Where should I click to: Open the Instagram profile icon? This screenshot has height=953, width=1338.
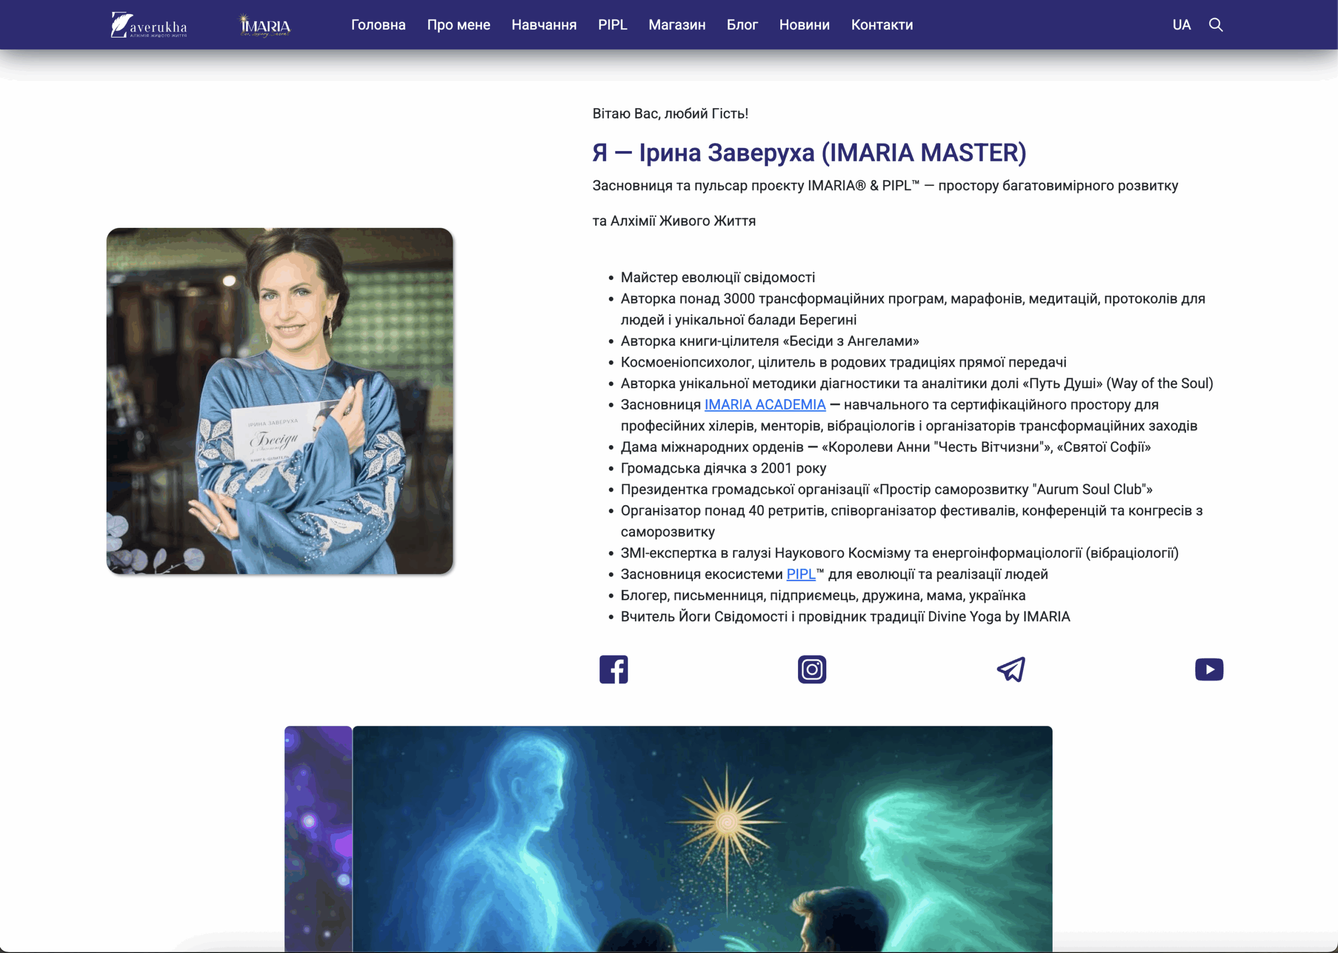click(812, 669)
